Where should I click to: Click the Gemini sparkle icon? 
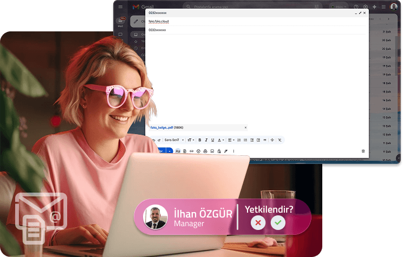pos(374,7)
